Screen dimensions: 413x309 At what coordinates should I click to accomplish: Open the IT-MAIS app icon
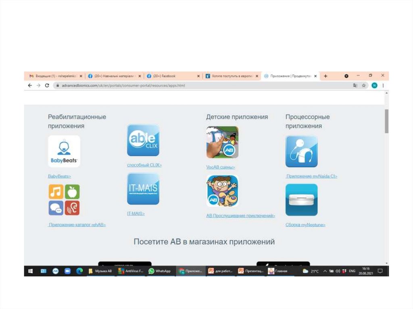coord(143,189)
